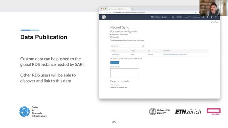Select the RecordSync RDS Platform tab

[119, 9]
